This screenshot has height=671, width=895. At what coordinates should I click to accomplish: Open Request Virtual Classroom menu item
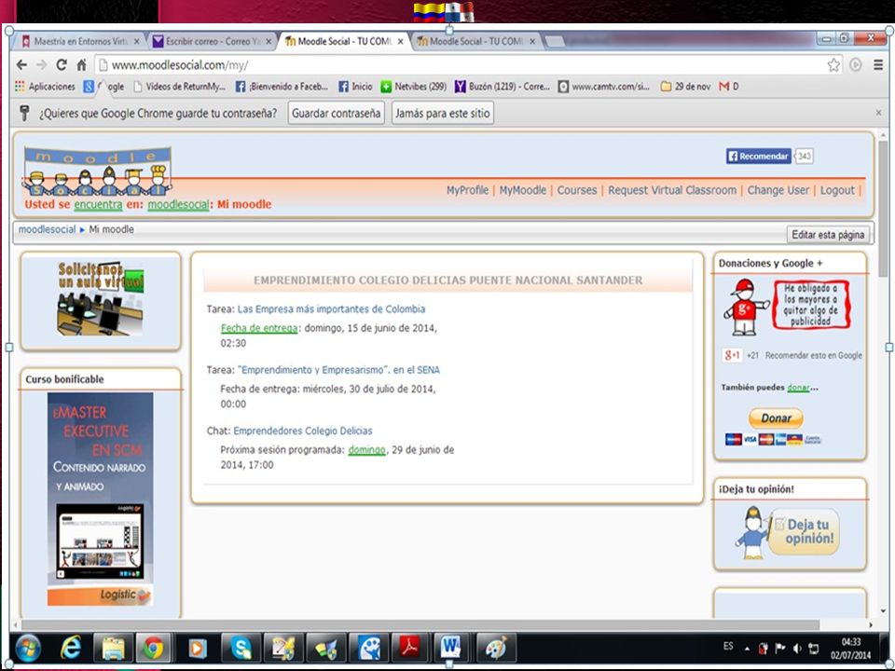point(672,190)
